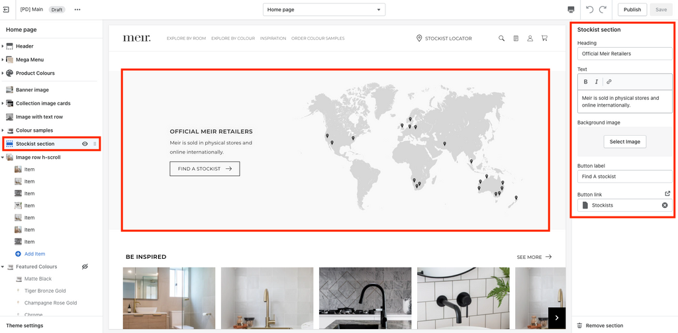This screenshot has height=333, width=678.
Task: Hide the Stockist section with the eye icon
Action: [x=85, y=144]
